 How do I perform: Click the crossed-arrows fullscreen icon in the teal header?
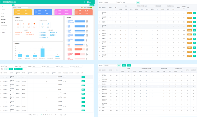pyautogui.click(x=85, y=2)
